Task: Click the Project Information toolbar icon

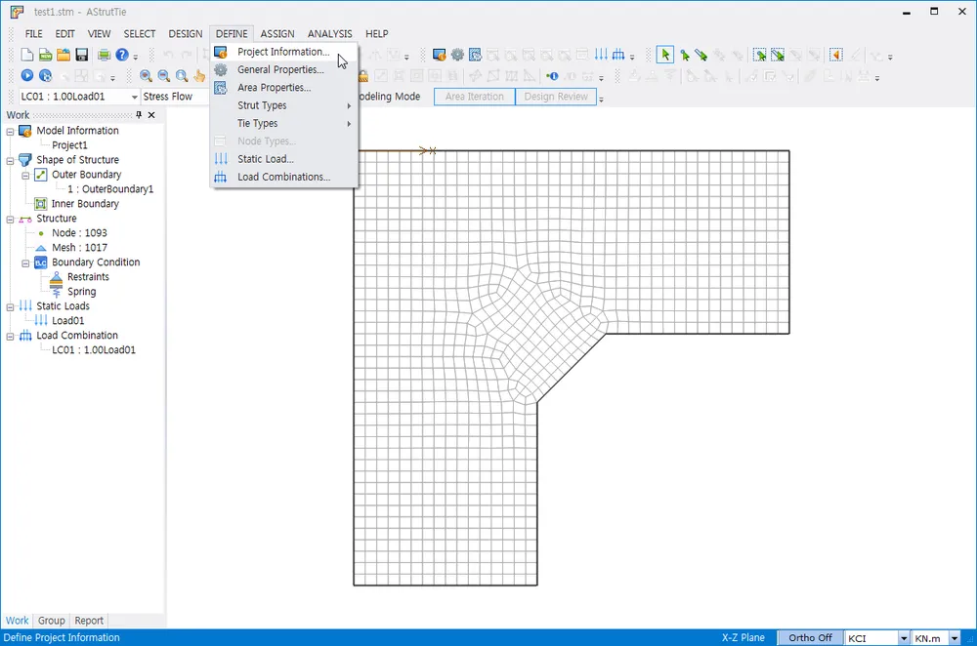Action: [440, 56]
